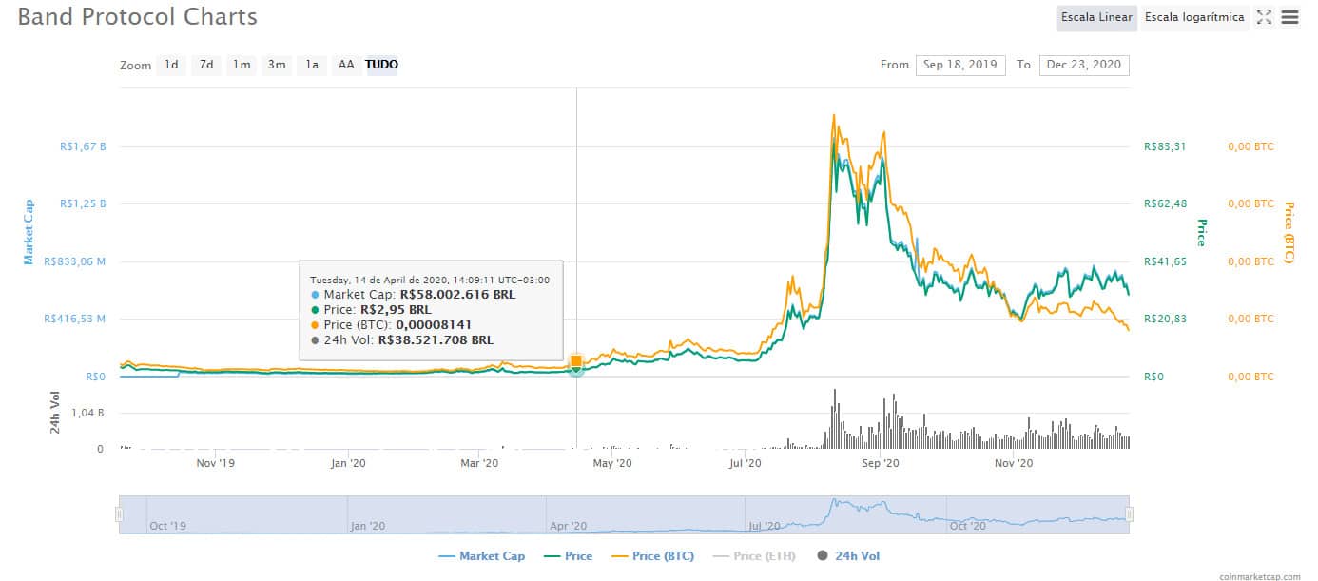
Task: Click Oct '19 in the navigator strip
Action: tap(168, 526)
